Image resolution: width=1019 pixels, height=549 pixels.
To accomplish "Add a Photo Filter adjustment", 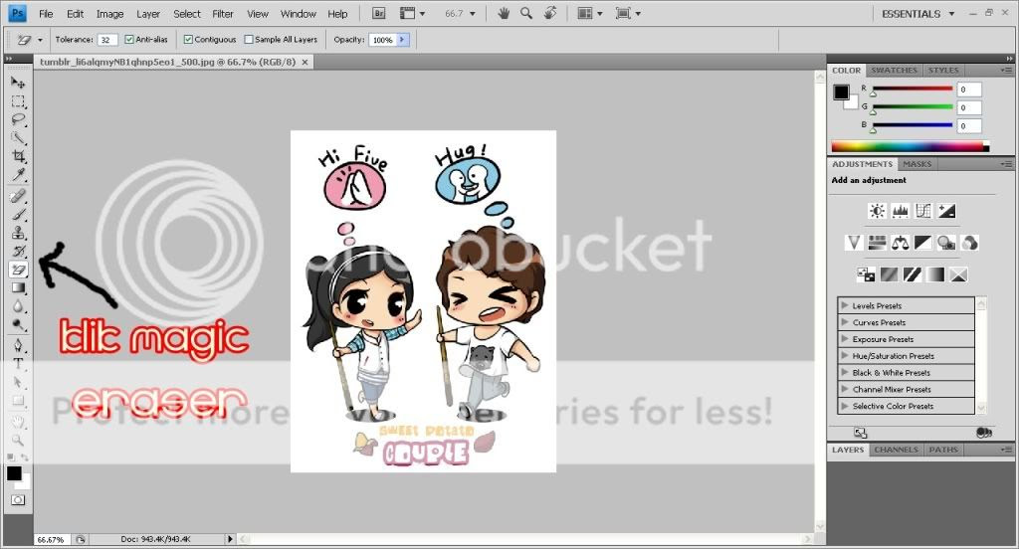I will click(x=947, y=243).
